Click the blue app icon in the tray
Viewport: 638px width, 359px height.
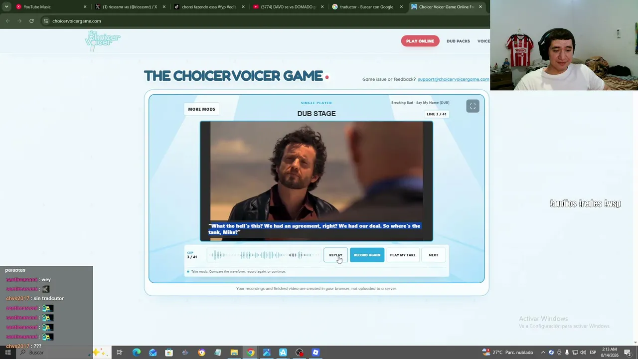pyautogui.click(x=551, y=353)
